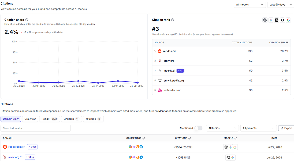Screen dimensions: 294x161
Task: Click the Gemini model icon in arxiv.org row
Action: [x=233, y=158]
